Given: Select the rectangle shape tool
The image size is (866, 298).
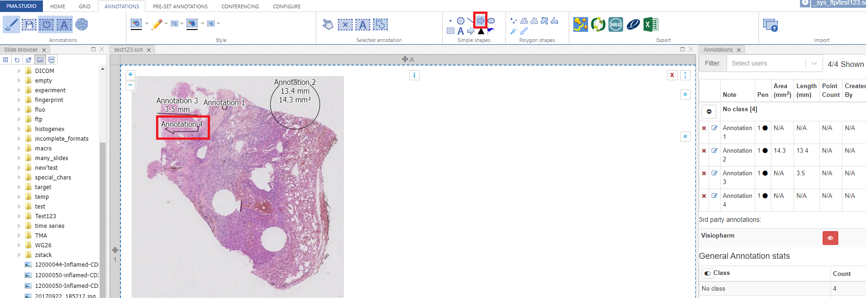Looking at the screenshot, I should click(451, 31).
